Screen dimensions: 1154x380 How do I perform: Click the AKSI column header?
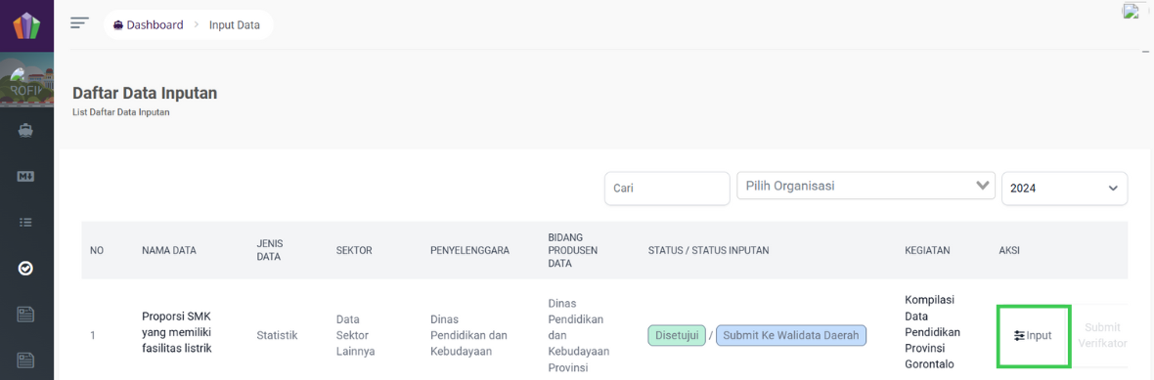click(x=1008, y=250)
